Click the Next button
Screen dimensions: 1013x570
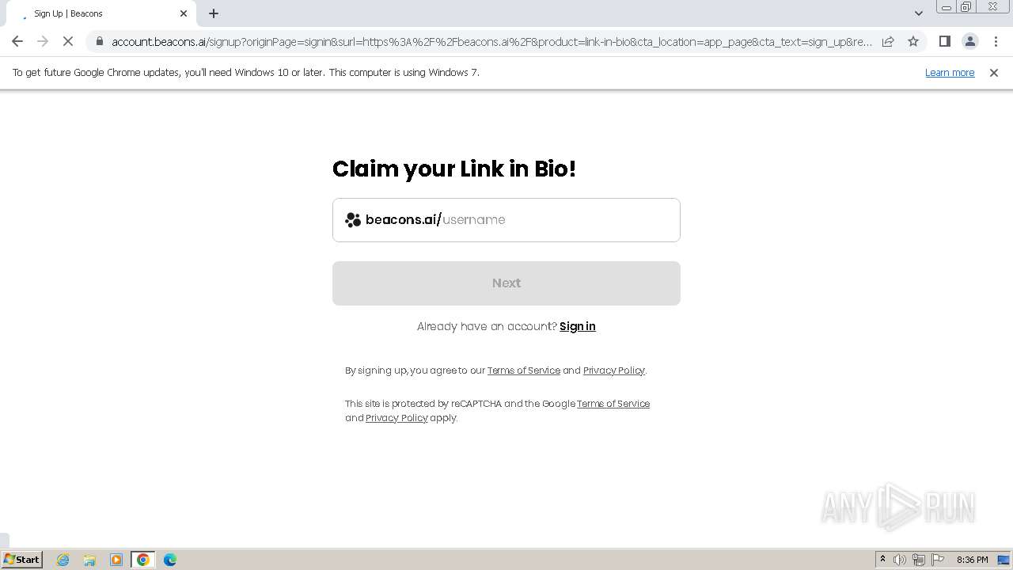pos(506,283)
